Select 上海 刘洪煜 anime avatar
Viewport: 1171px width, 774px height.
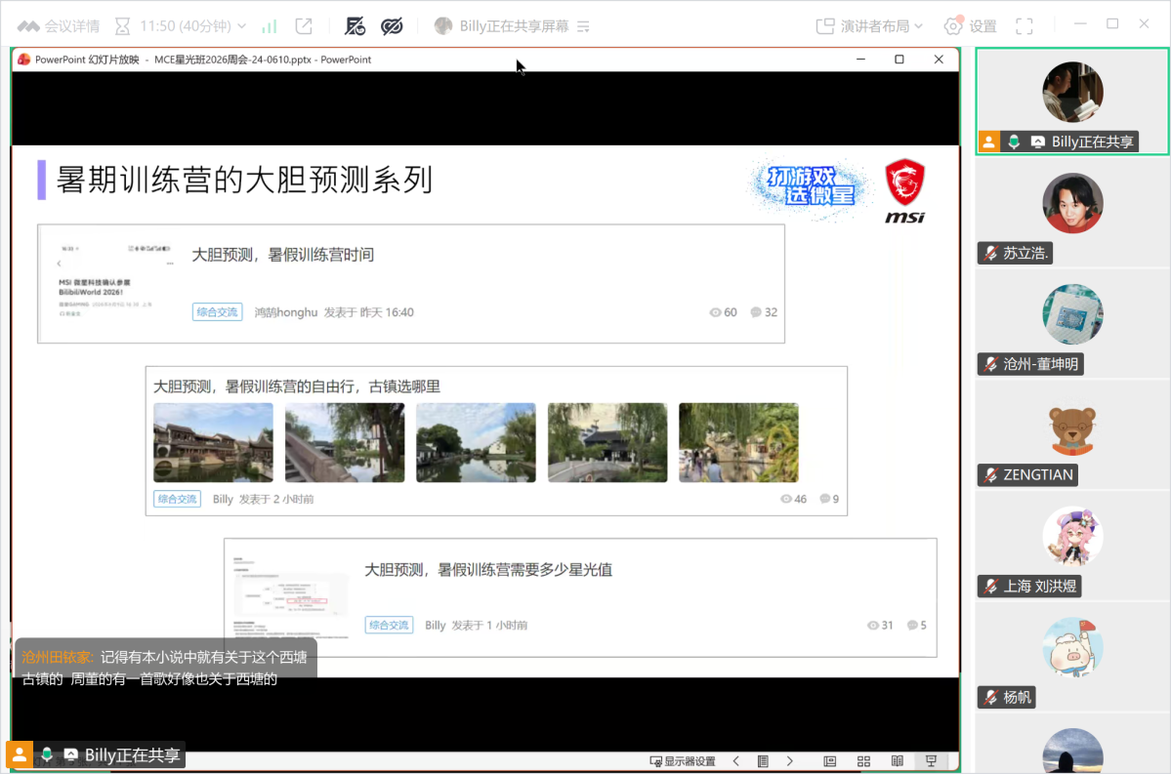[x=1072, y=536]
